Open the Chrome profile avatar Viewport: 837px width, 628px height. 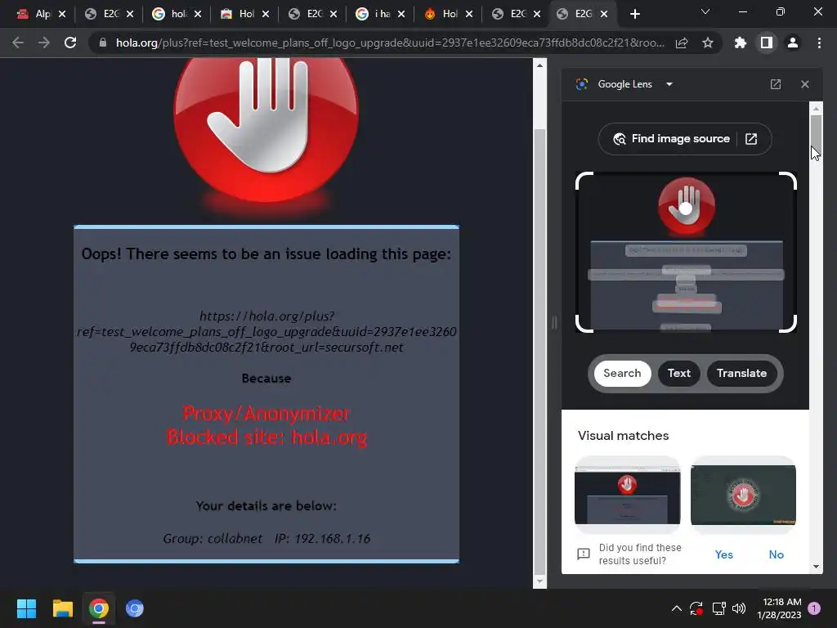(x=793, y=43)
